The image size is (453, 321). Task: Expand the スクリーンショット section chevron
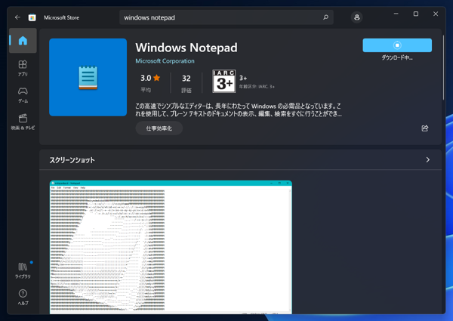pyautogui.click(x=428, y=160)
